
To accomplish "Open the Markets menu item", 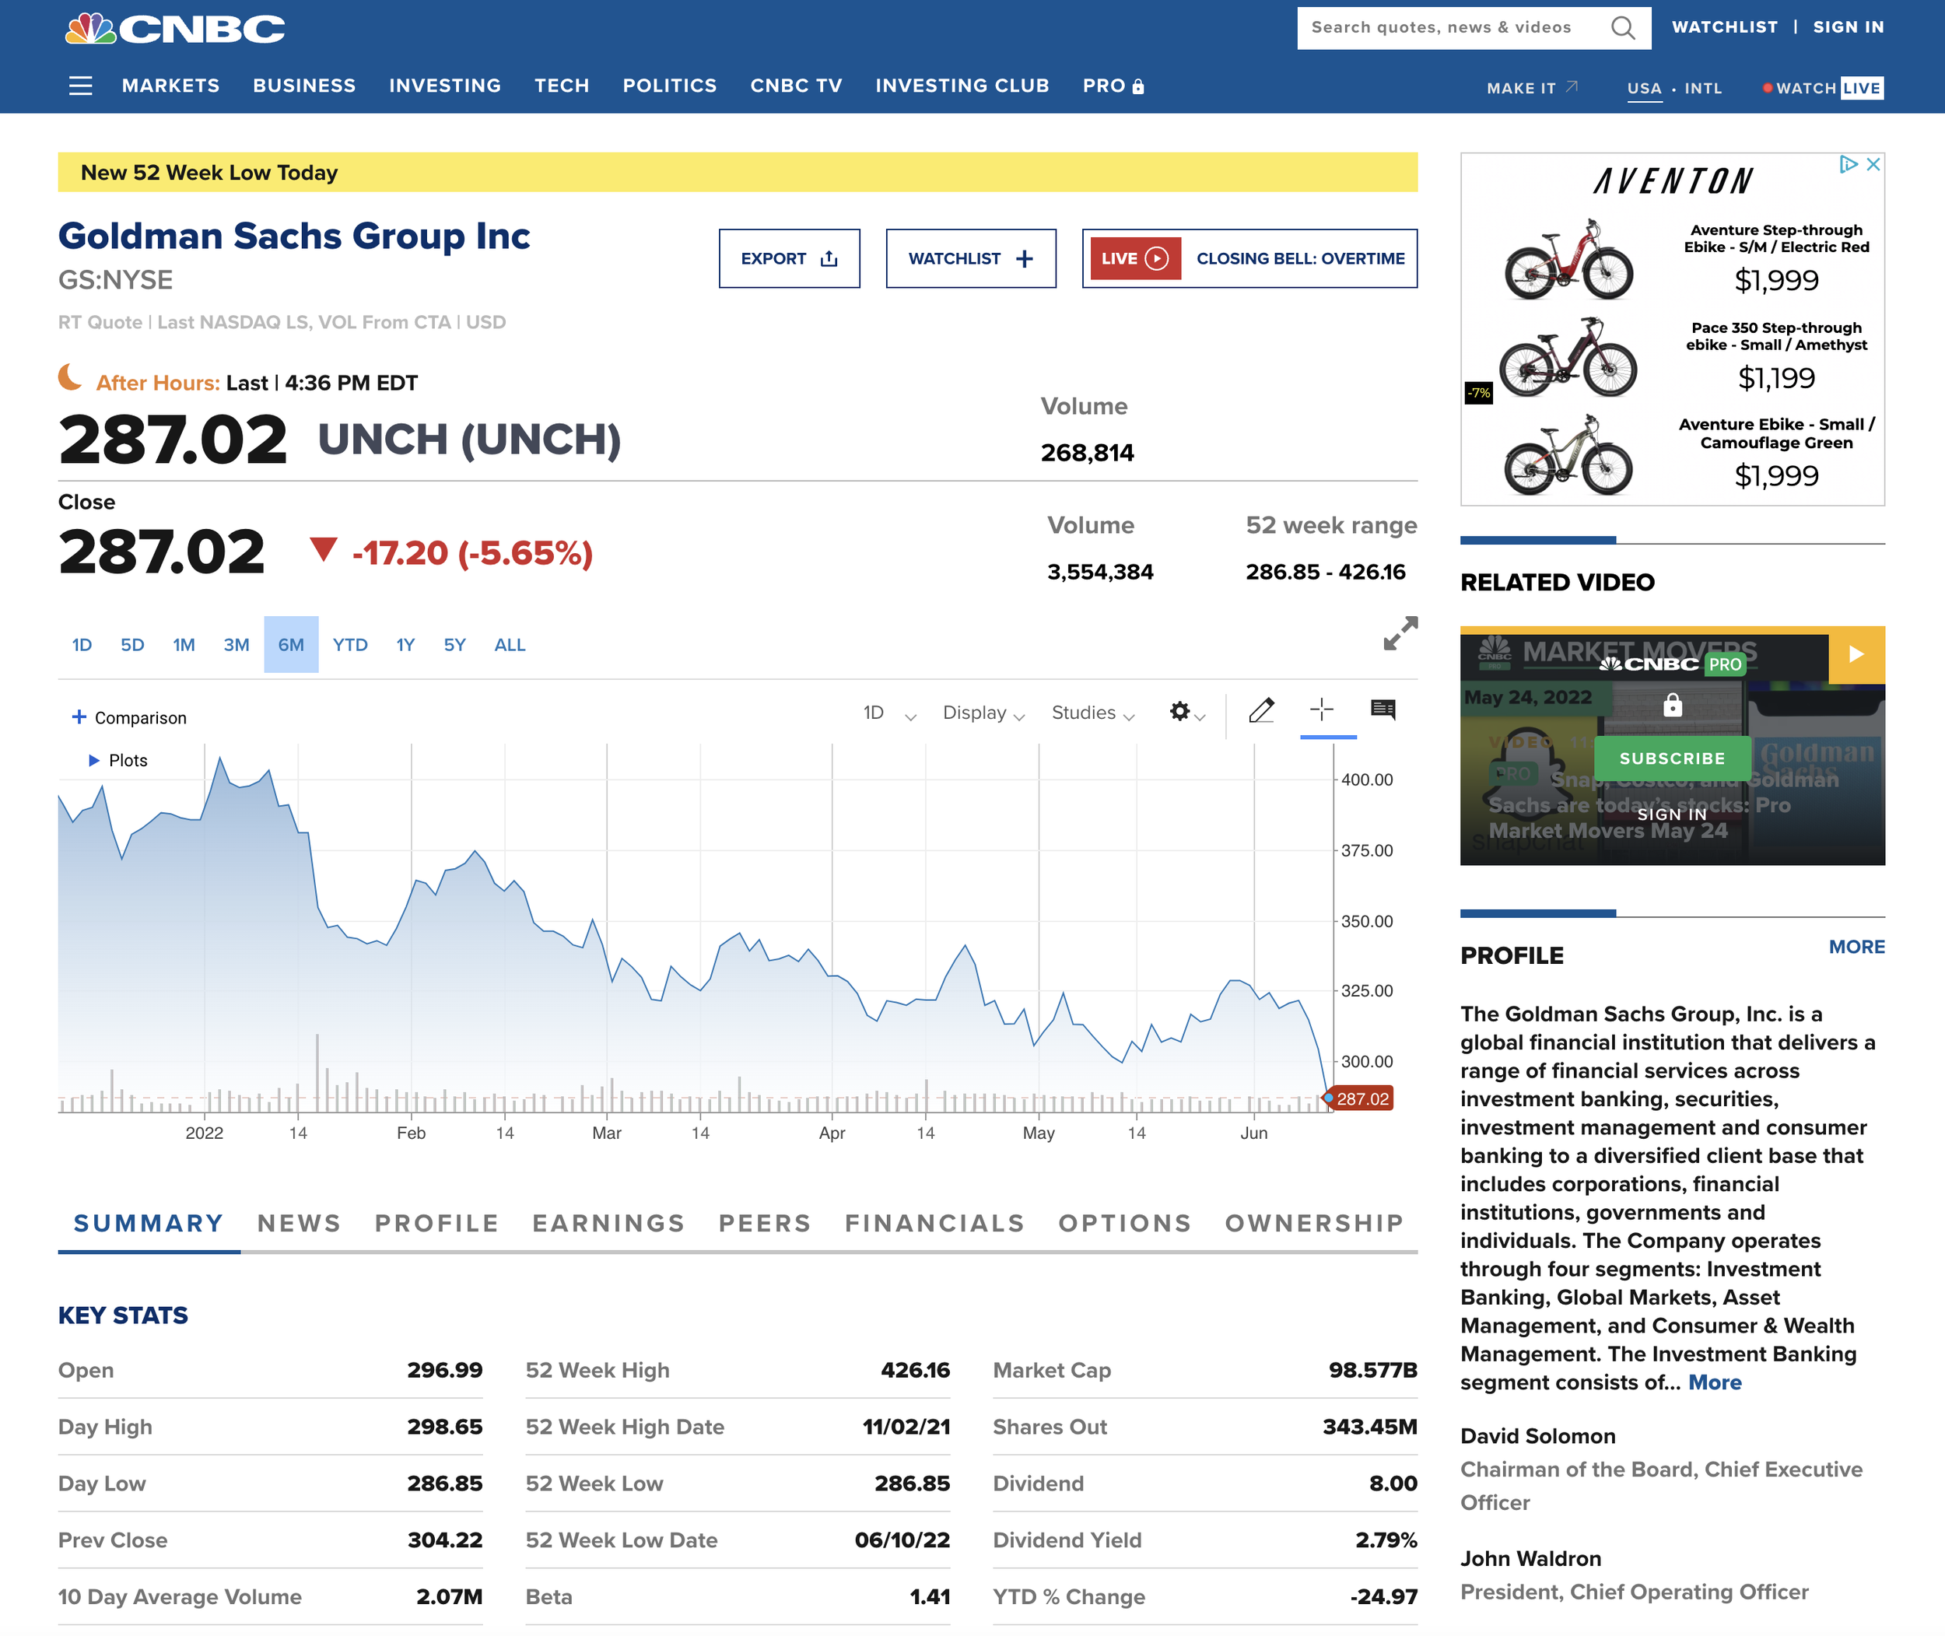I will click(x=170, y=86).
